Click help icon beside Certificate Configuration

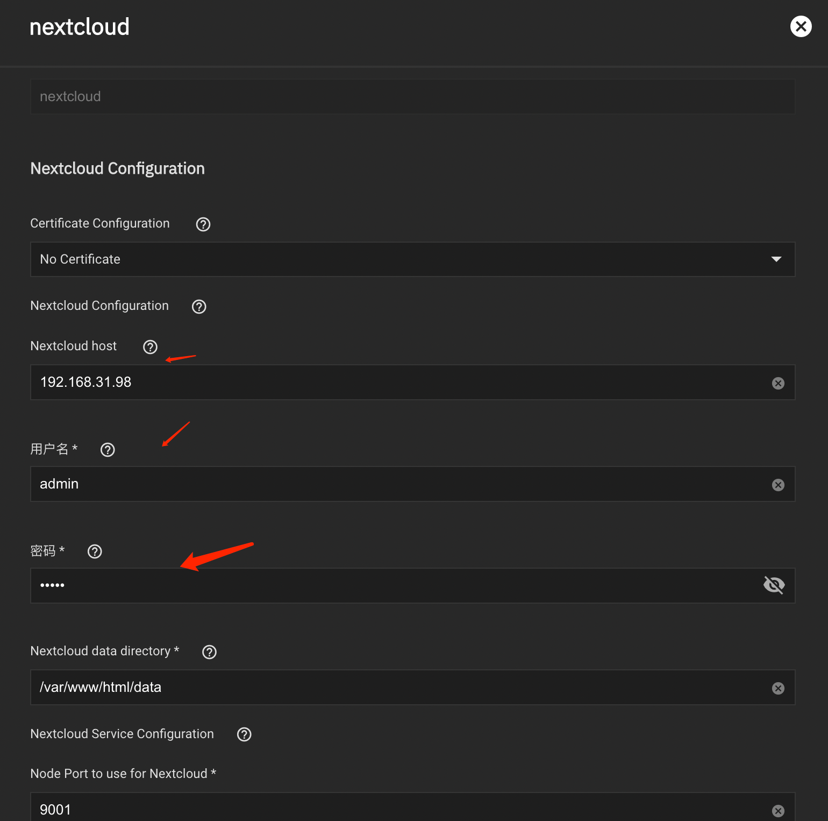pyautogui.click(x=203, y=224)
